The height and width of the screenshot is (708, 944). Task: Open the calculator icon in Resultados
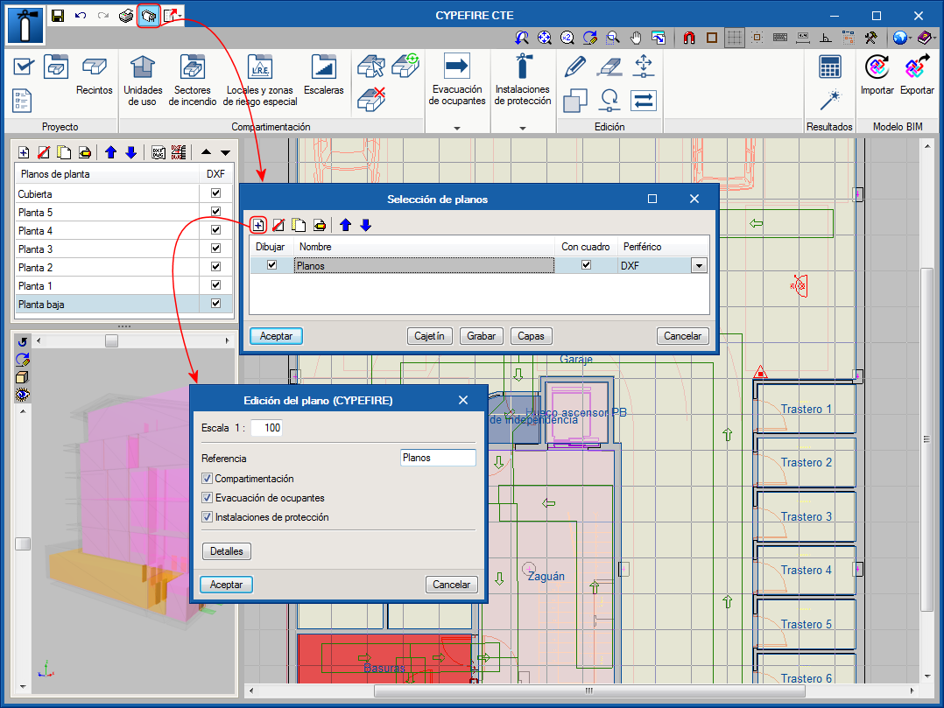(x=829, y=67)
